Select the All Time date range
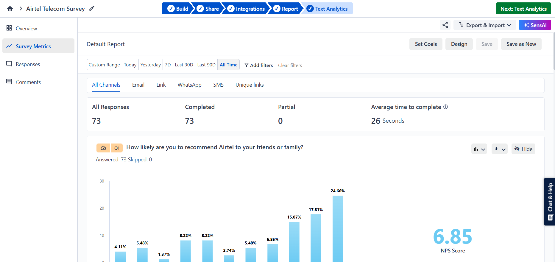This screenshot has width=555, height=262. pyautogui.click(x=228, y=65)
